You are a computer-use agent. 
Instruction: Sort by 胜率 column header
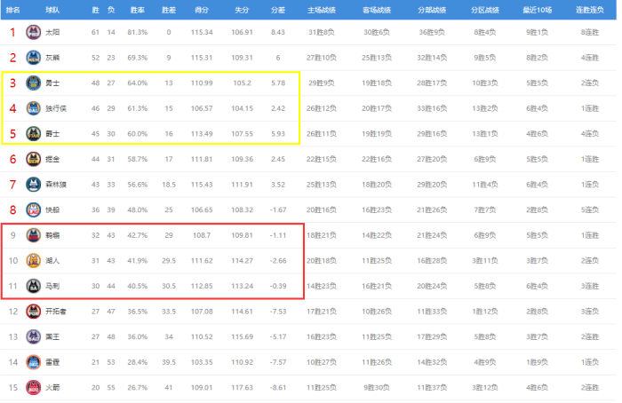137,9
